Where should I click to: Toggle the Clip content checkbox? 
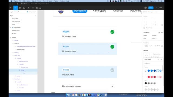click(x=144, y=28)
